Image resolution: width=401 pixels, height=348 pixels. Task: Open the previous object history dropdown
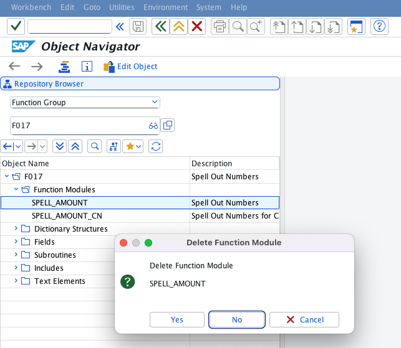[19, 146]
